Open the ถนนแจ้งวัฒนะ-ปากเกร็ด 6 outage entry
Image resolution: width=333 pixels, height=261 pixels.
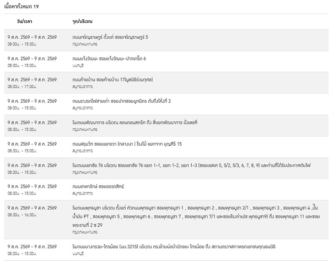(109, 59)
